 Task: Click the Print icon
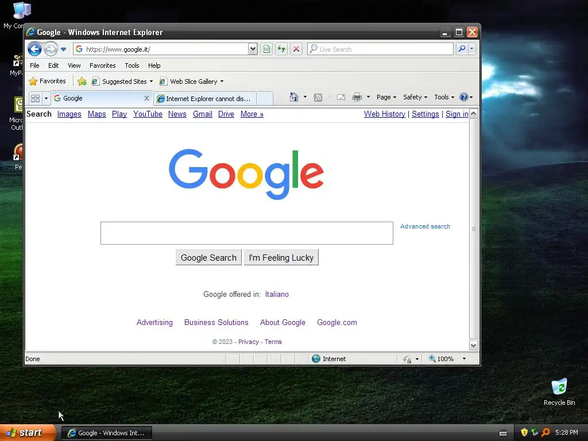[x=357, y=97]
